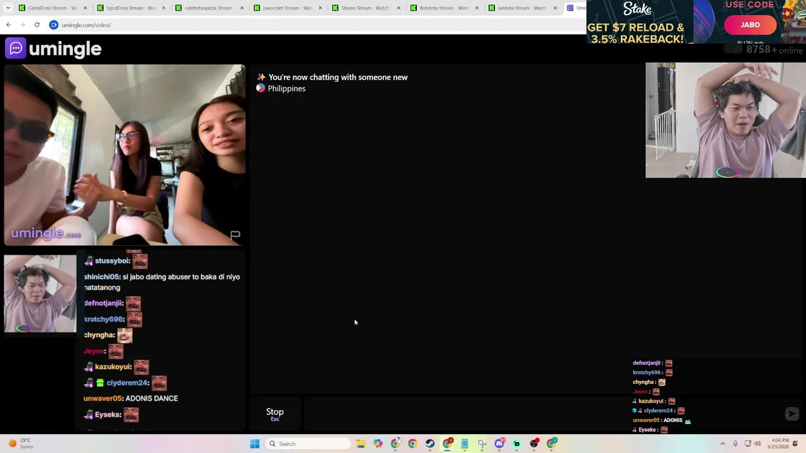
Task: Click the report flag icon on stranger video
Action: point(235,235)
